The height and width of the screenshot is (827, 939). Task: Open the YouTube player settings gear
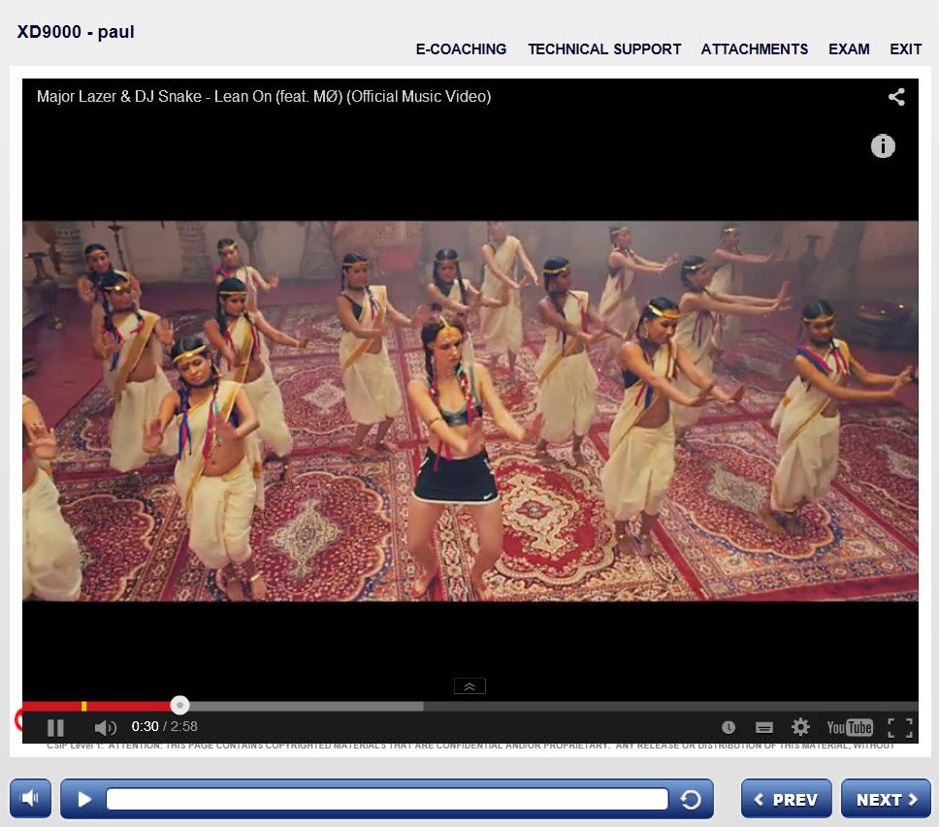pos(800,727)
